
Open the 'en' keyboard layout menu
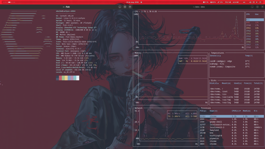[244, 2]
